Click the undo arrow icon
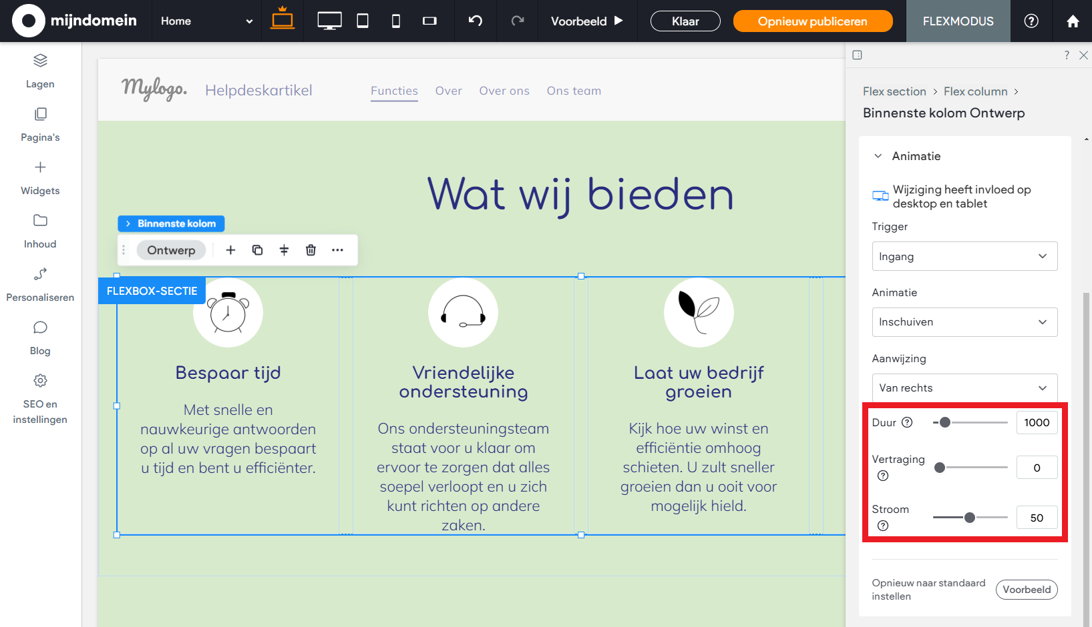This screenshot has height=627, width=1092. tap(475, 21)
